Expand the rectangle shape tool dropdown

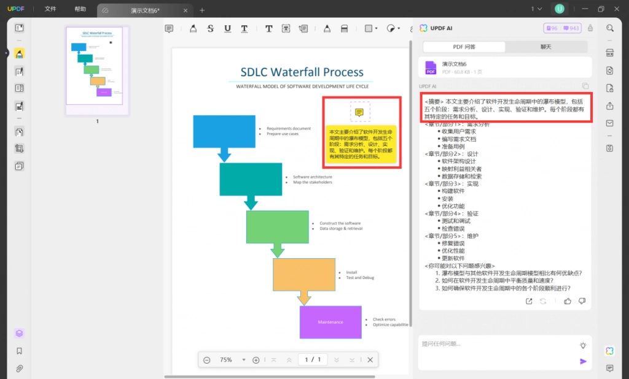click(376, 28)
